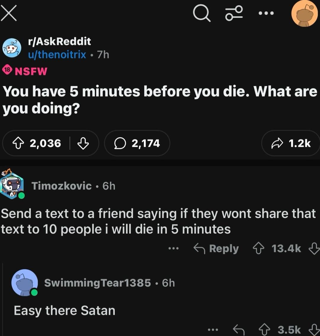Image resolution: width=320 pixels, height=336 pixels.
Task: Reply to SwimmingTear1385 using the arrow icon
Action: coord(239,329)
